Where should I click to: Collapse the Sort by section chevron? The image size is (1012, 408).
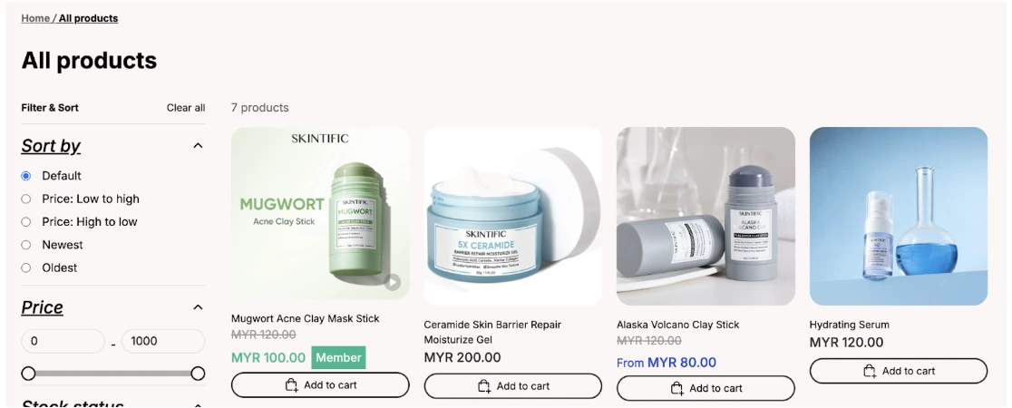pyautogui.click(x=199, y=146)
